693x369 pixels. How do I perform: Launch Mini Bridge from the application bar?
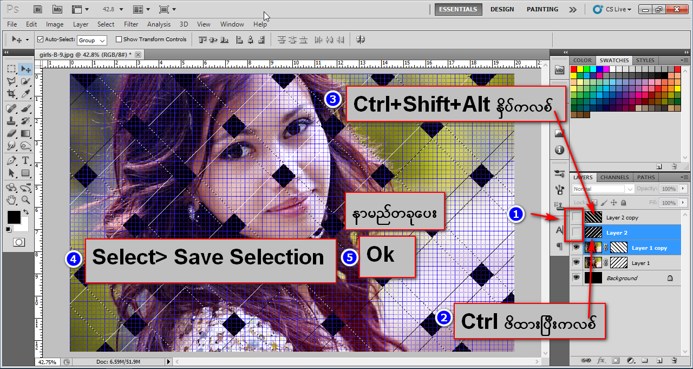coord(57,9)
